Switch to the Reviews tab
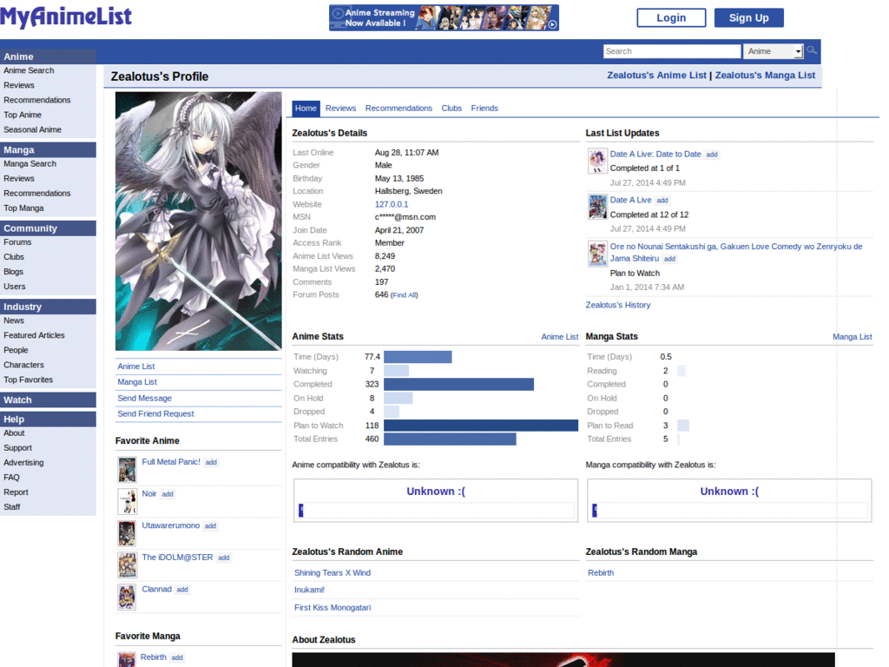The image size is (889, 667). click(340, 108)
